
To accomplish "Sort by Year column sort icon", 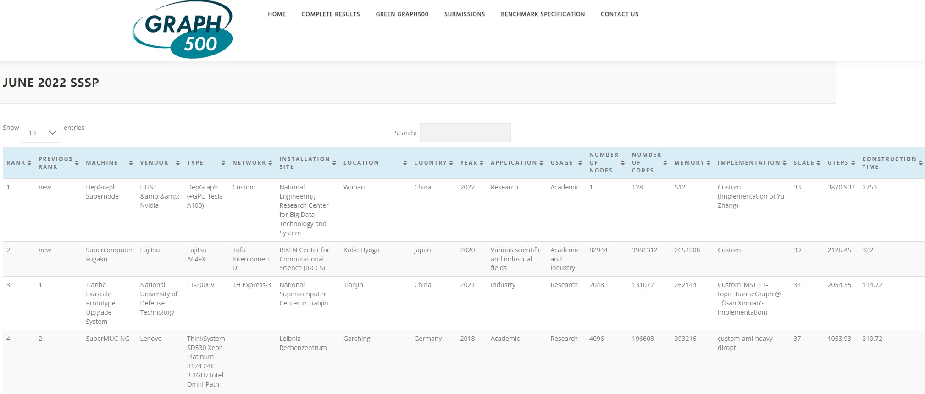I will 482,163.
